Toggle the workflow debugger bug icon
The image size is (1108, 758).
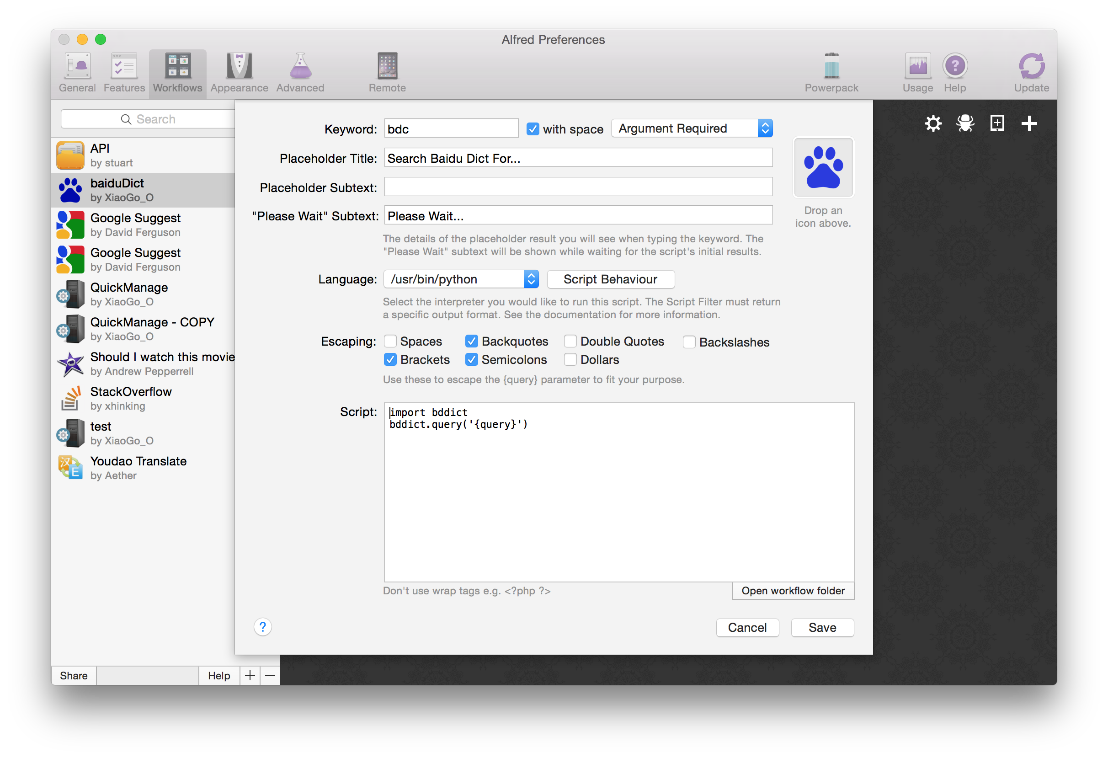(x=965, y=123)
